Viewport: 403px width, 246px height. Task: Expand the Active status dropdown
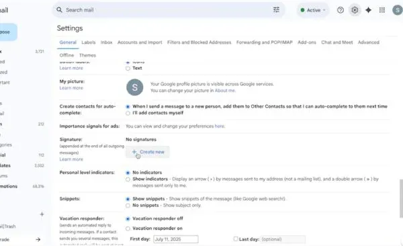click(313, 10)
